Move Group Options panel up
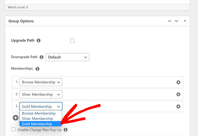198x136 pixels. tap(169, 21)
